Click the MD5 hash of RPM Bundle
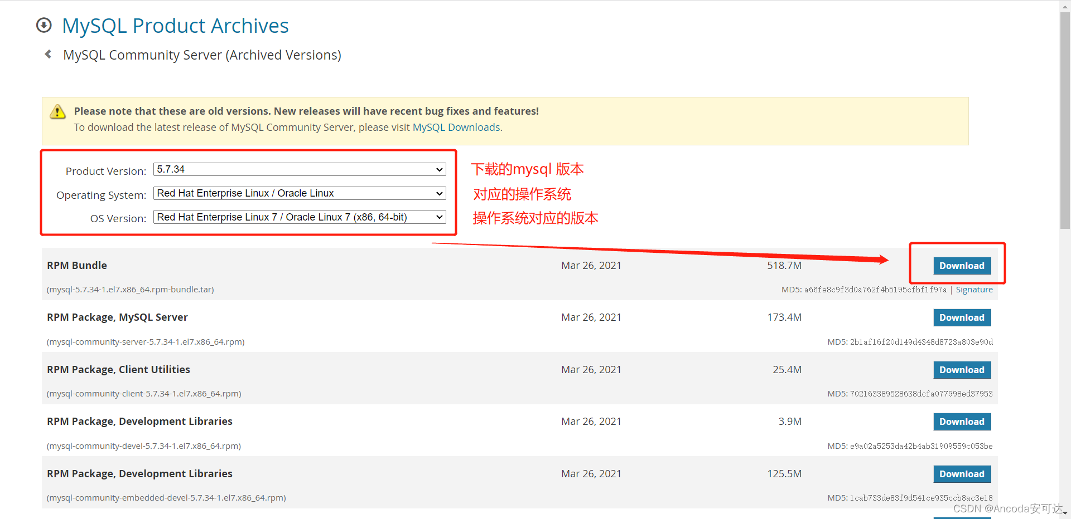Screen dimensions: 1071x519 tap(875, 290)
